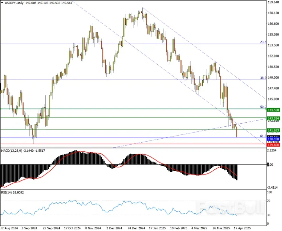Screen dimensions: 282x231
Task: Select the blue 140.450 price label
Action: coord(273,139)
